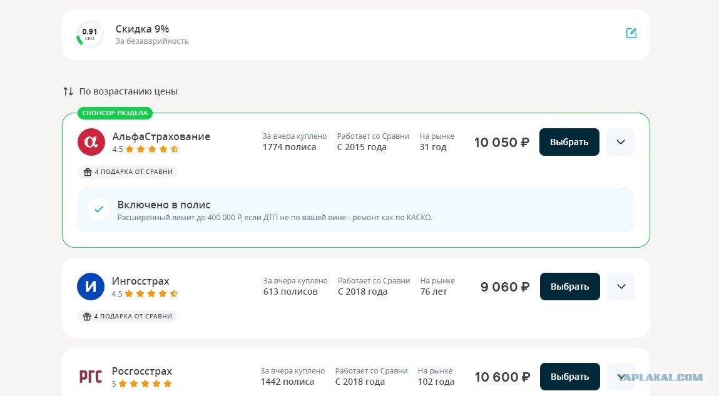
Task: Expand АльфаСтрахование offer details chevron
Action: (621, 142)
